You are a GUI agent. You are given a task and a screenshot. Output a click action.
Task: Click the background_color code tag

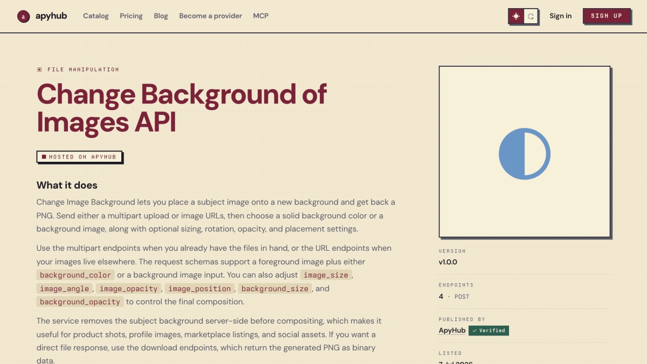[x=75, y=275]
